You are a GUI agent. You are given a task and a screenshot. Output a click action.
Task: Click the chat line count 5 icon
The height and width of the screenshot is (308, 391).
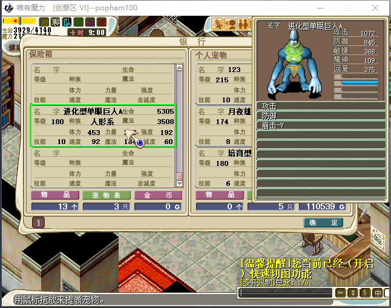tap(365, 293)
